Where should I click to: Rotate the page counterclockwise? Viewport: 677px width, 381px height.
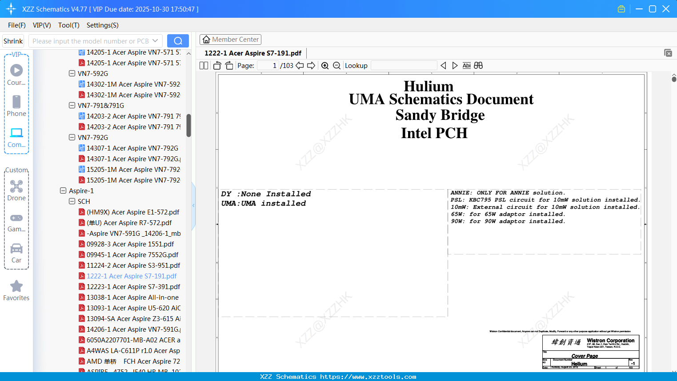pos(217,66)
